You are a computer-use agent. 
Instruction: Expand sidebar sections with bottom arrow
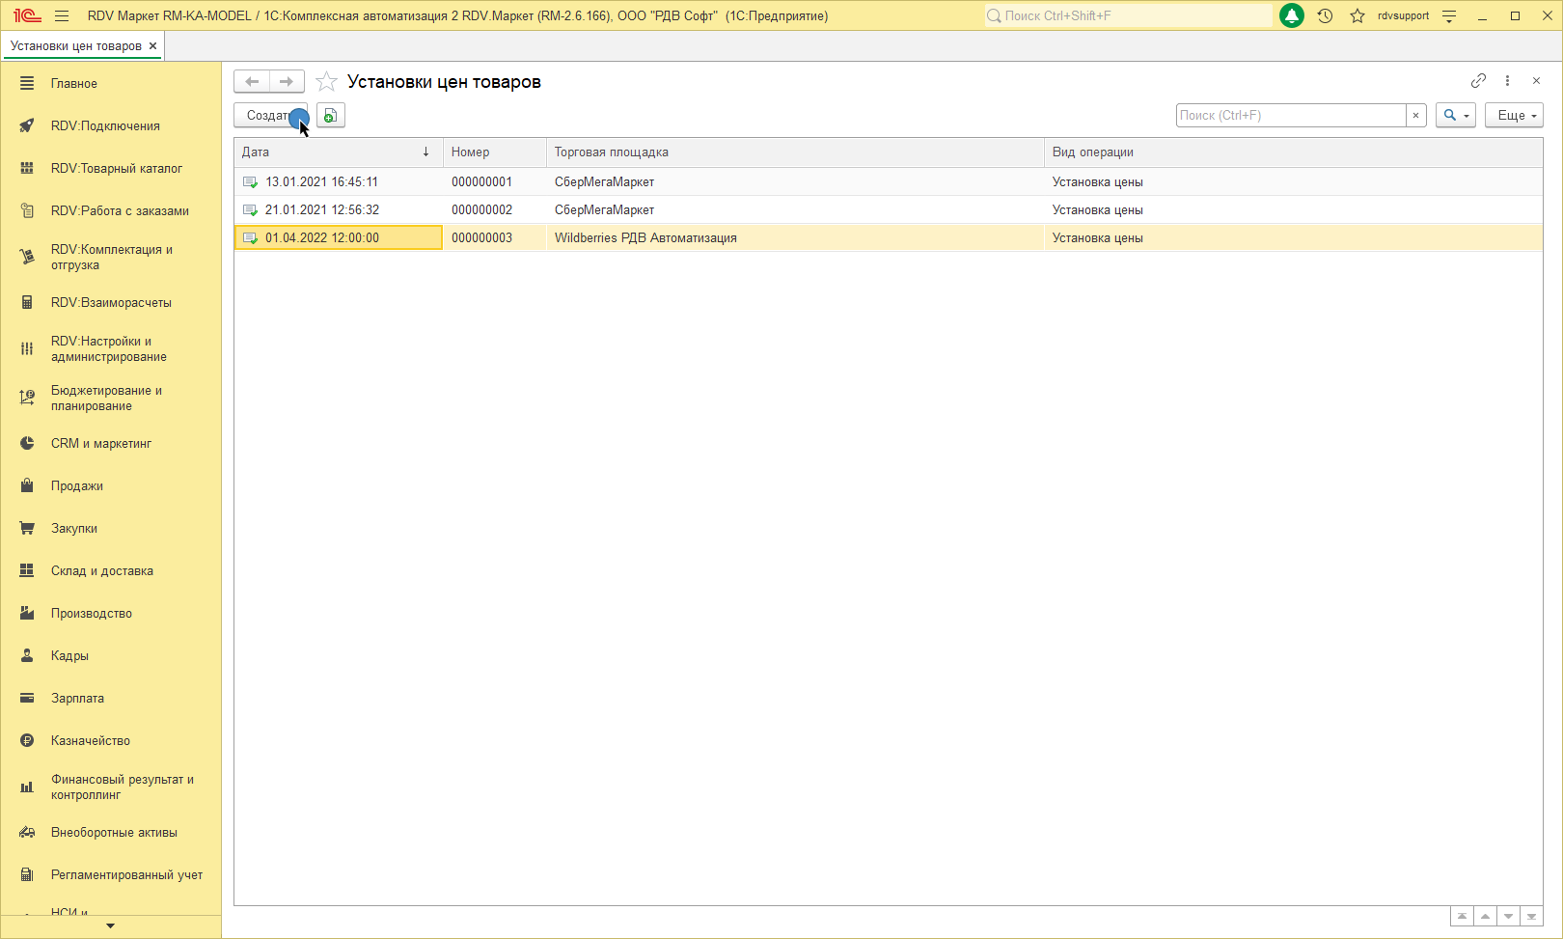pyautogui.click(x=111, y=926)
